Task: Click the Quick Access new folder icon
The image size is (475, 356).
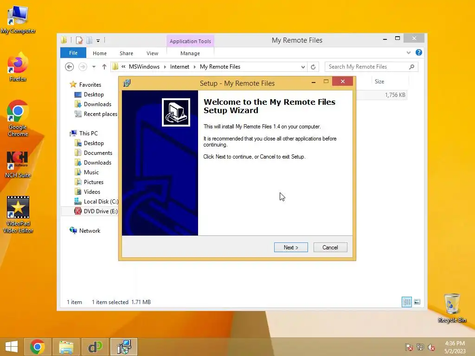Action: tap(90, 40)
